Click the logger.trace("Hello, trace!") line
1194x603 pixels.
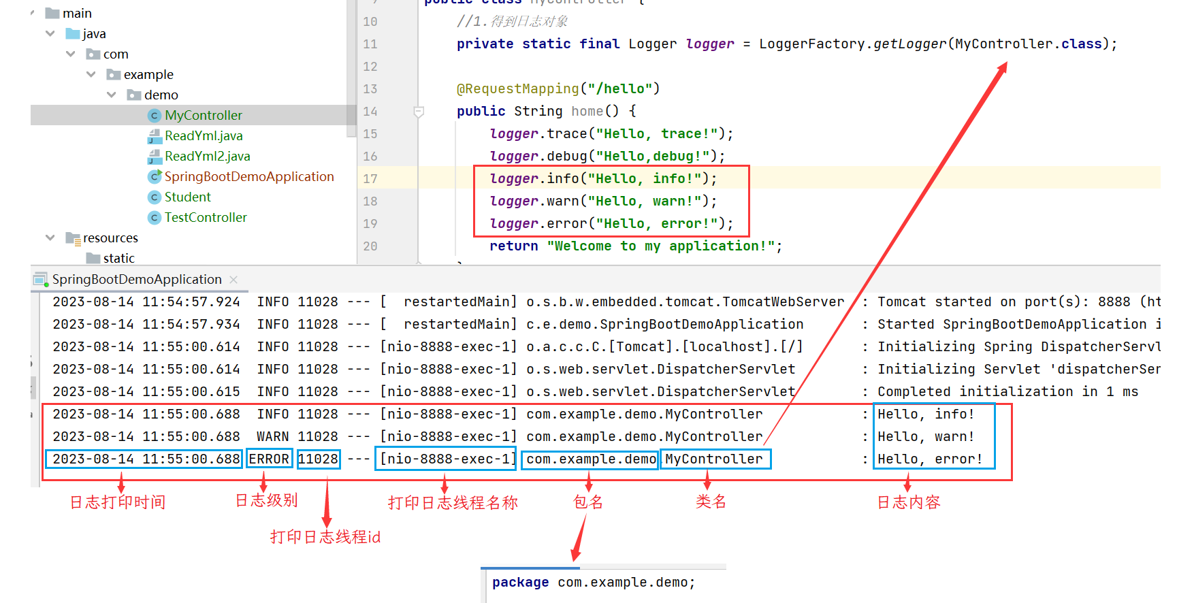(x=611, y=133)
